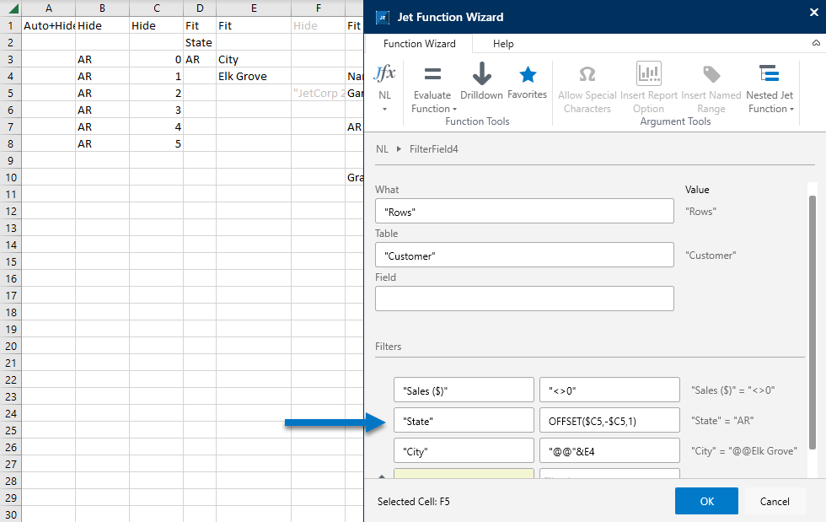
Task: Click the What field containing "Rows"
Action: click(524, 211)
